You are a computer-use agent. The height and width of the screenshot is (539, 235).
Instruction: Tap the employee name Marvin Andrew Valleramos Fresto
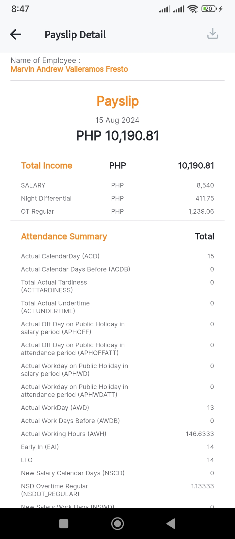tap(69, 69)
